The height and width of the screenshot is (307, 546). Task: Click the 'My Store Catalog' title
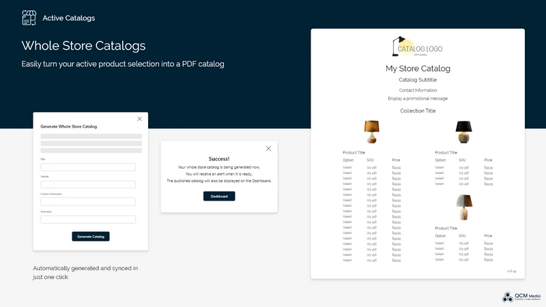tap(418, 69)
